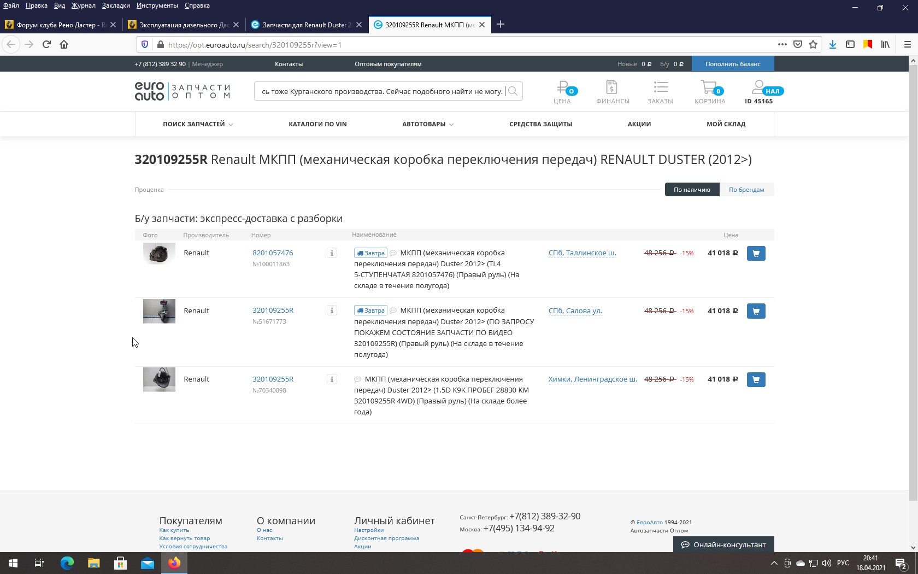918x574 pixels.
Task: Open page actions three-dot menu
Action: (782, 44)
